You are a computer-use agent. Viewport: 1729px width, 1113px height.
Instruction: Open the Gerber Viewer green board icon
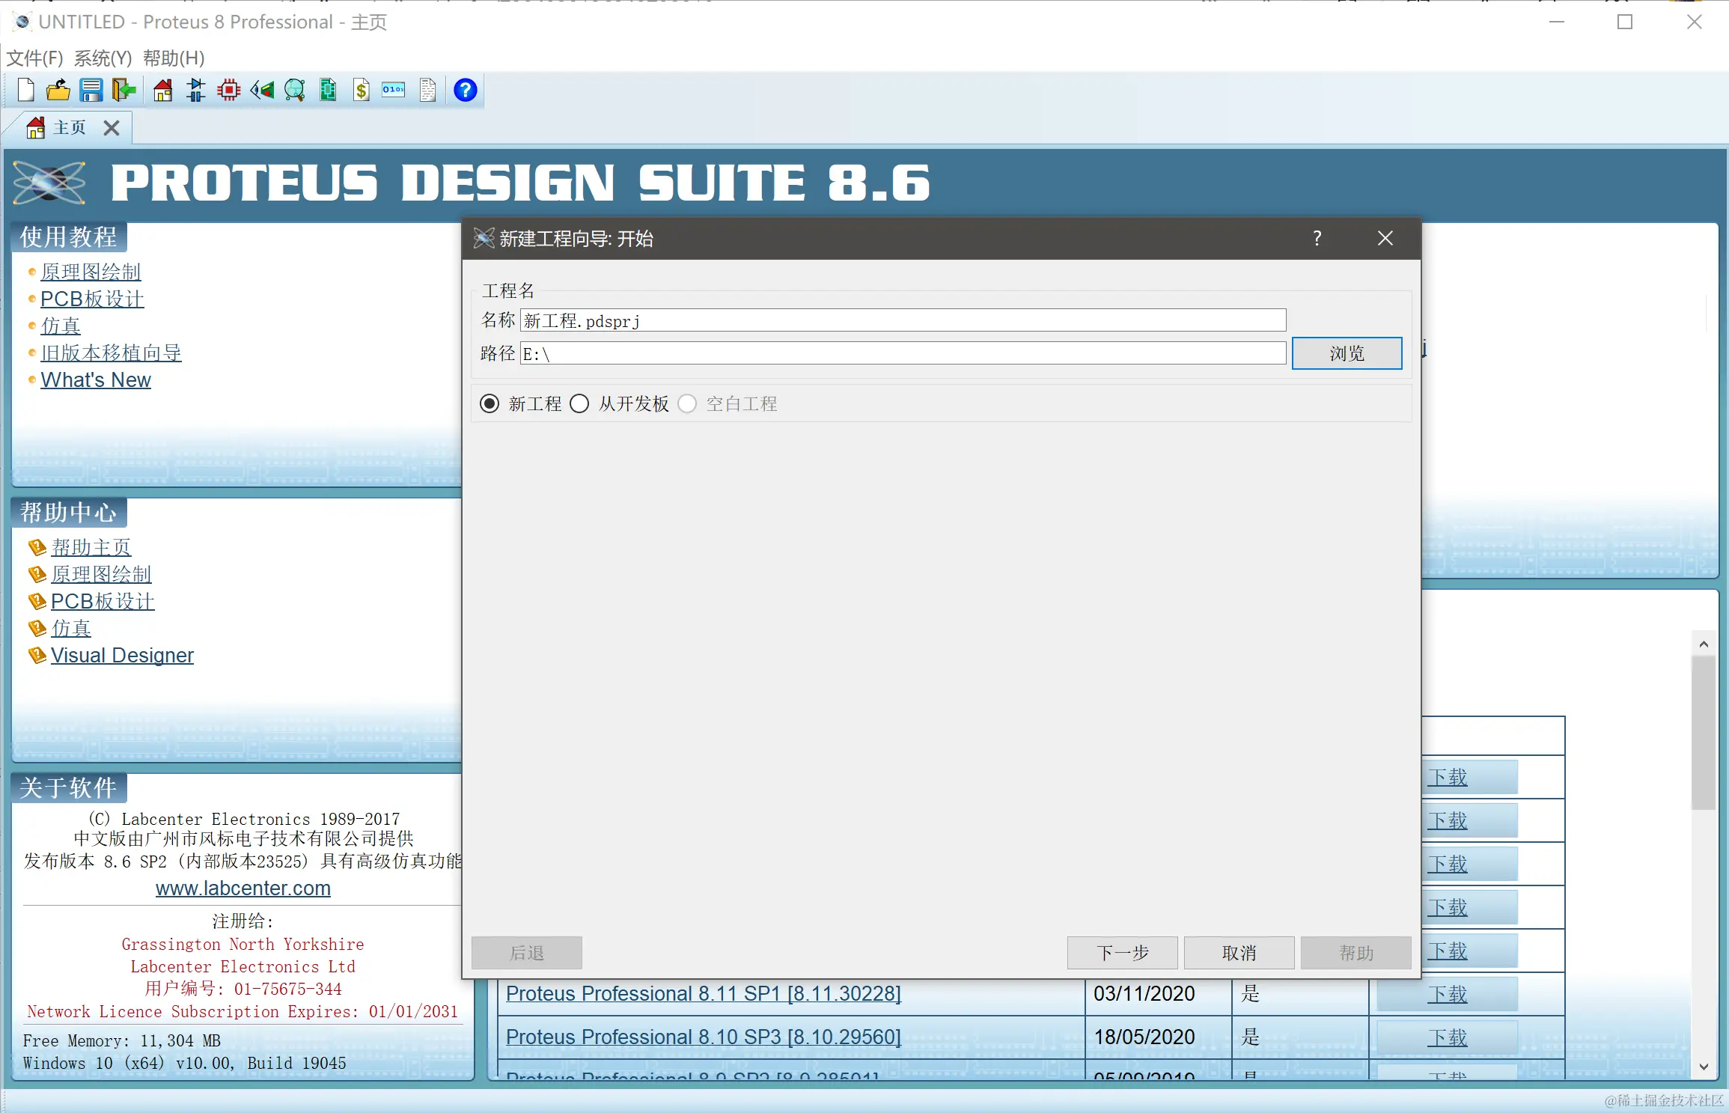(x=328, y=91)
